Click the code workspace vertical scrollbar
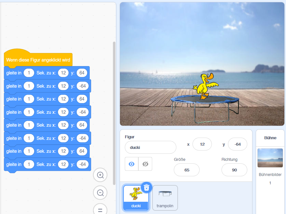This screenshot has width=286, height=214. (x=114, y=113)
